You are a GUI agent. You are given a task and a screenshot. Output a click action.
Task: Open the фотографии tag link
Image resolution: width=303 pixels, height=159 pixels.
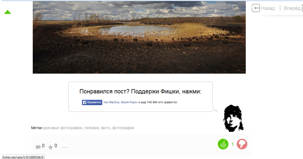point(123,128)
